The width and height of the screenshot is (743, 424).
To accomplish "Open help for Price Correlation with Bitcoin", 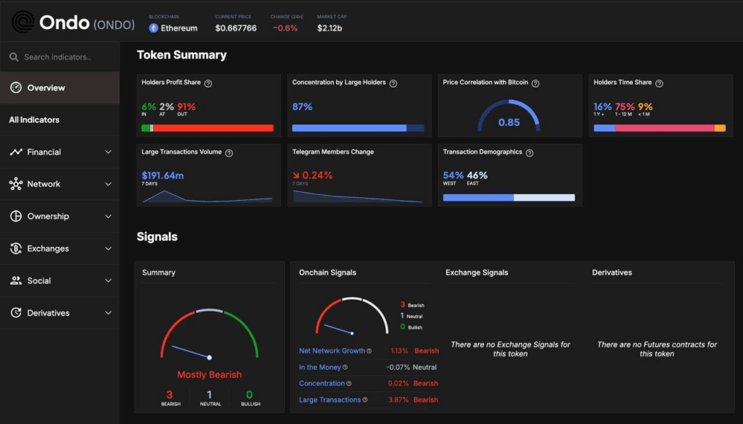I will click(535, 83).
